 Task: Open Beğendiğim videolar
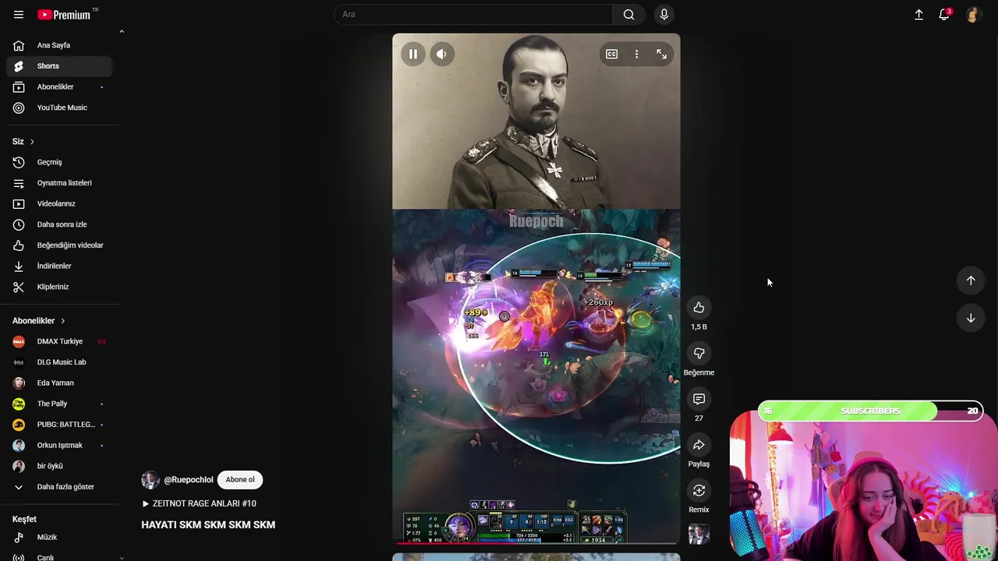click(x=59, y=245)
